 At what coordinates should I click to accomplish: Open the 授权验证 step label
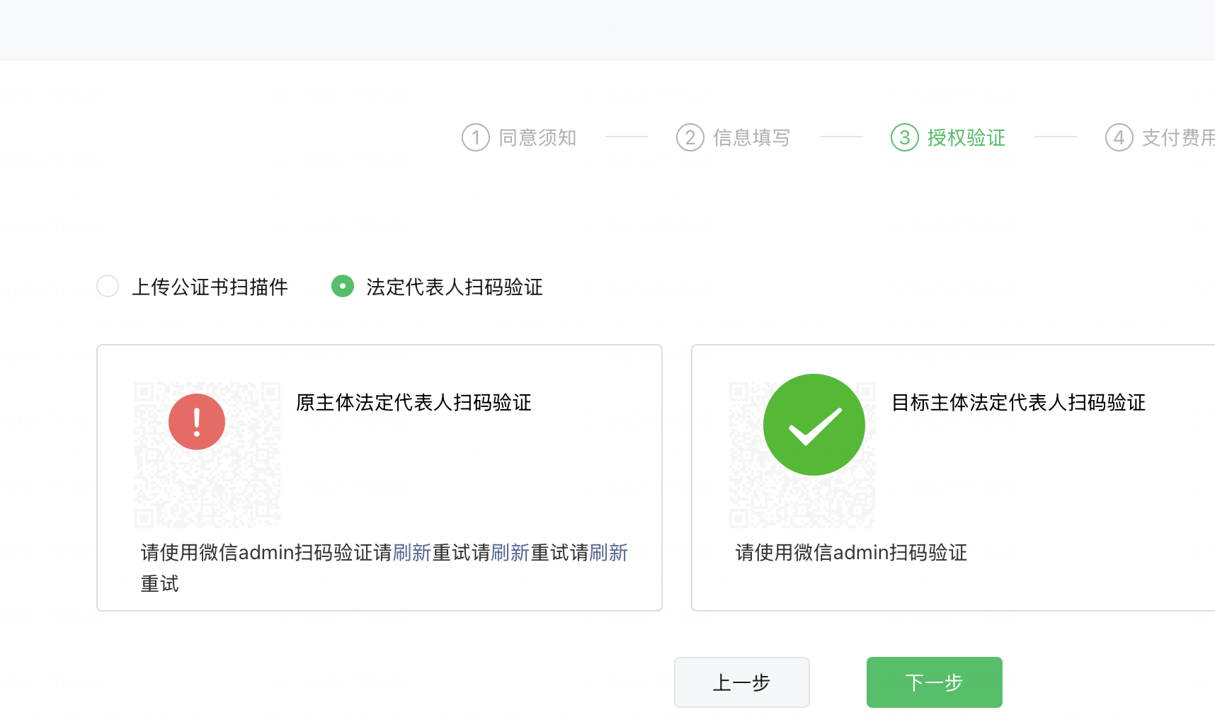pyautogui.click(x=966, y=137)
